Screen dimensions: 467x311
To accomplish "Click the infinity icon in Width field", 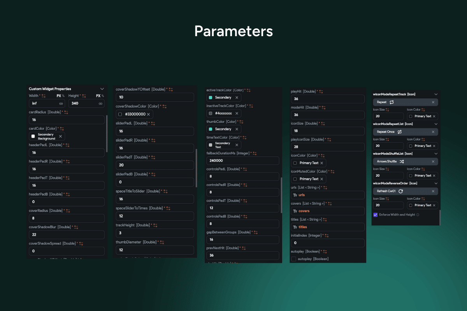I will (x=61, y=103).
